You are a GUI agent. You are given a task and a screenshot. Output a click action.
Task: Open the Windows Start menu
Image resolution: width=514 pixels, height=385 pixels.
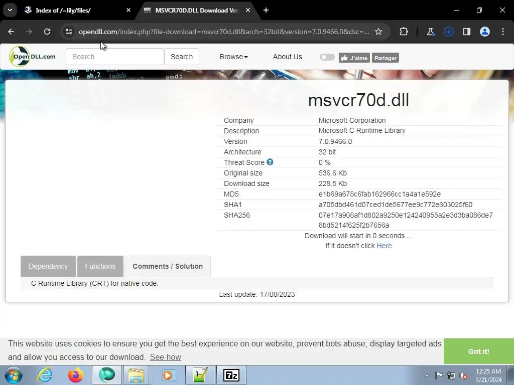point(13,375)
